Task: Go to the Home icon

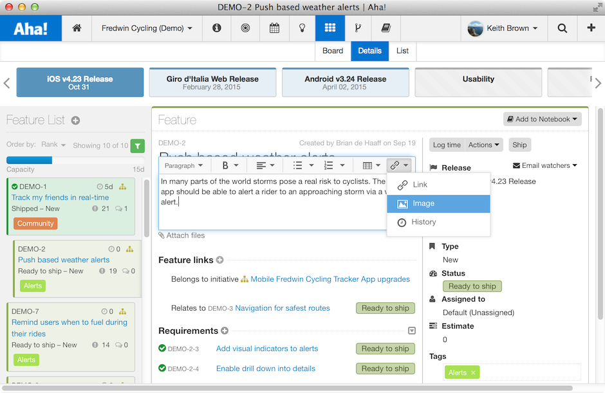Action: [x=77, y=28]
